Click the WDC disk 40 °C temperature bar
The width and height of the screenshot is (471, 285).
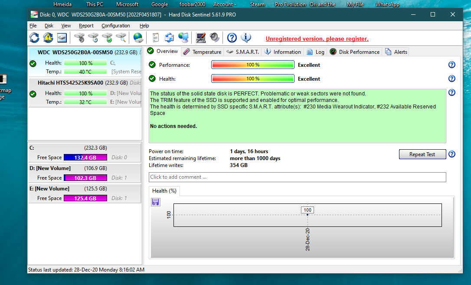point(85,72)
